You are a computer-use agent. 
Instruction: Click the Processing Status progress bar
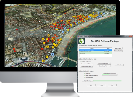point(110,75)
